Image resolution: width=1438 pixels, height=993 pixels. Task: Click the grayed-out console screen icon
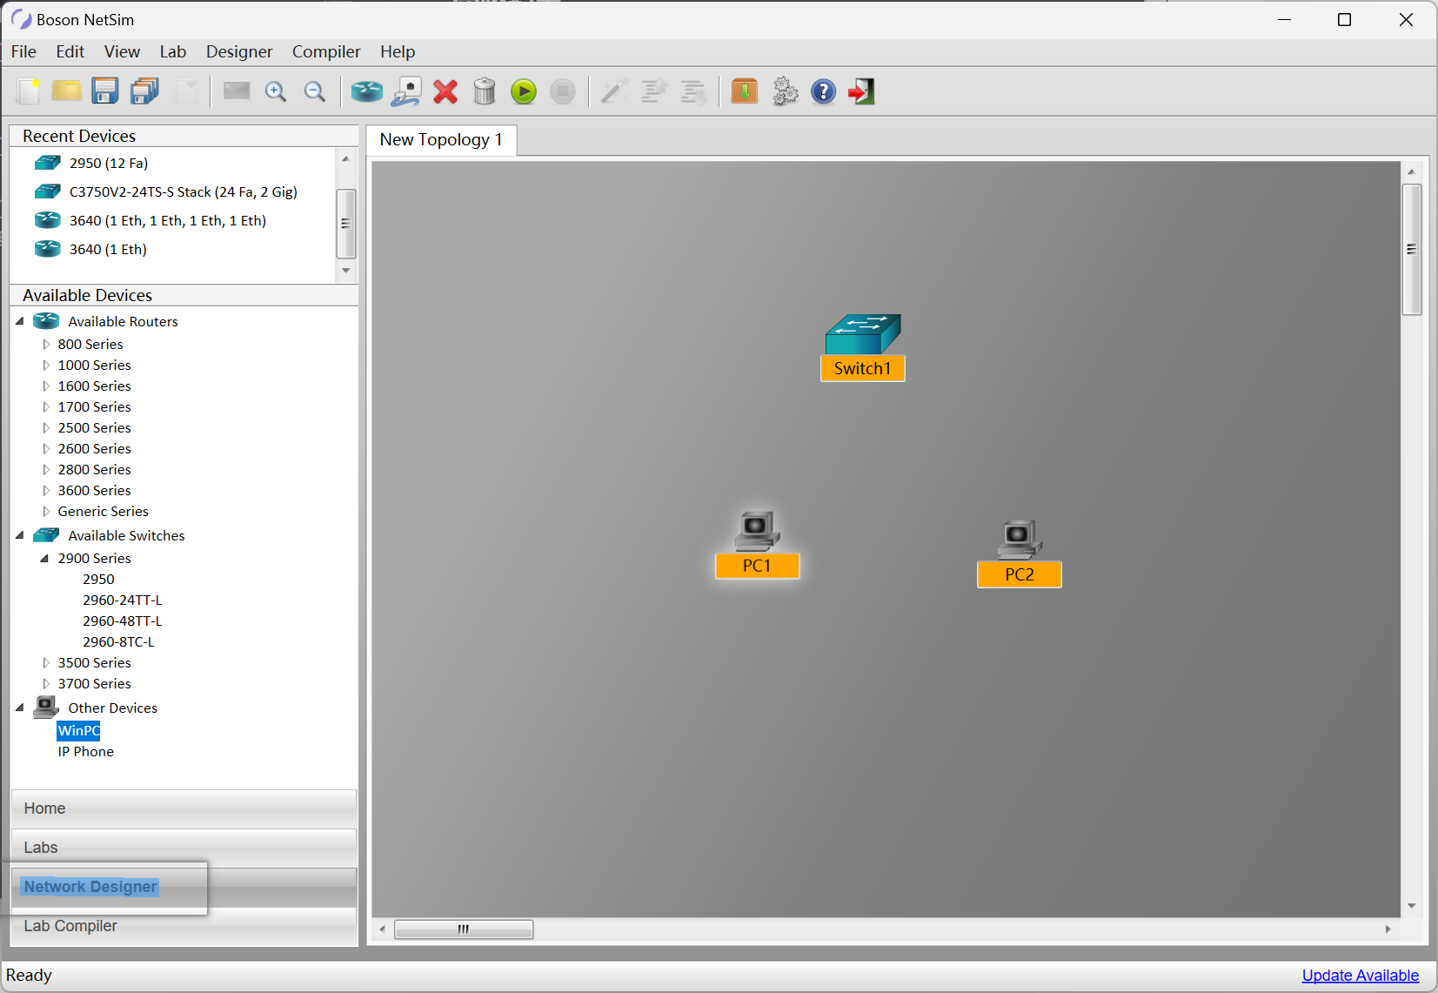(237, 91)
